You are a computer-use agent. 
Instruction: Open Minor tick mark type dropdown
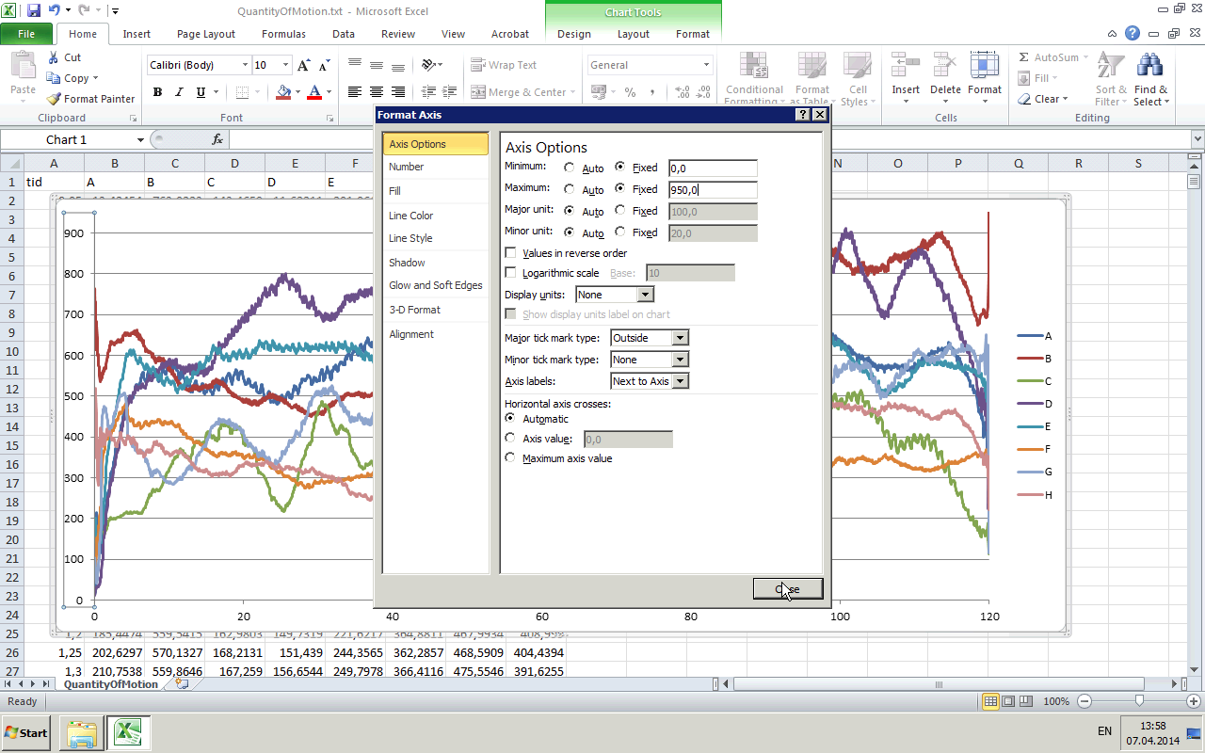pyautogui.click(x=681, y=360)
